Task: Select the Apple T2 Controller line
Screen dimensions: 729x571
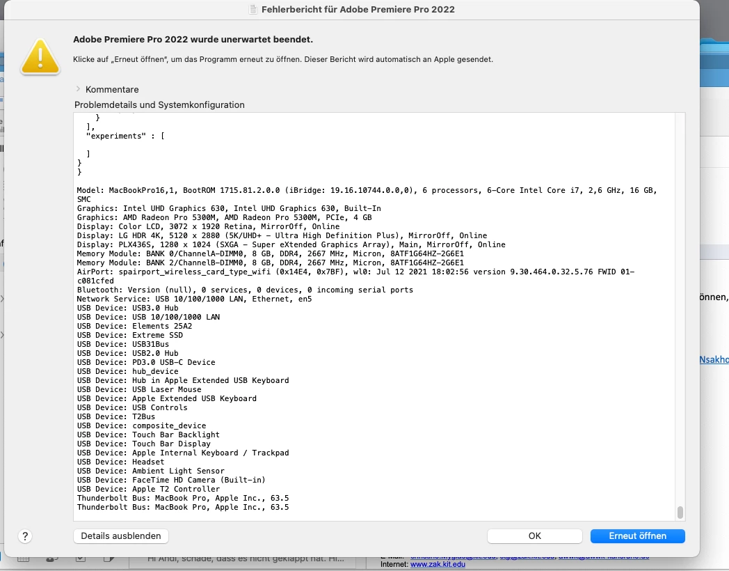Action: [x=148, y=489]
